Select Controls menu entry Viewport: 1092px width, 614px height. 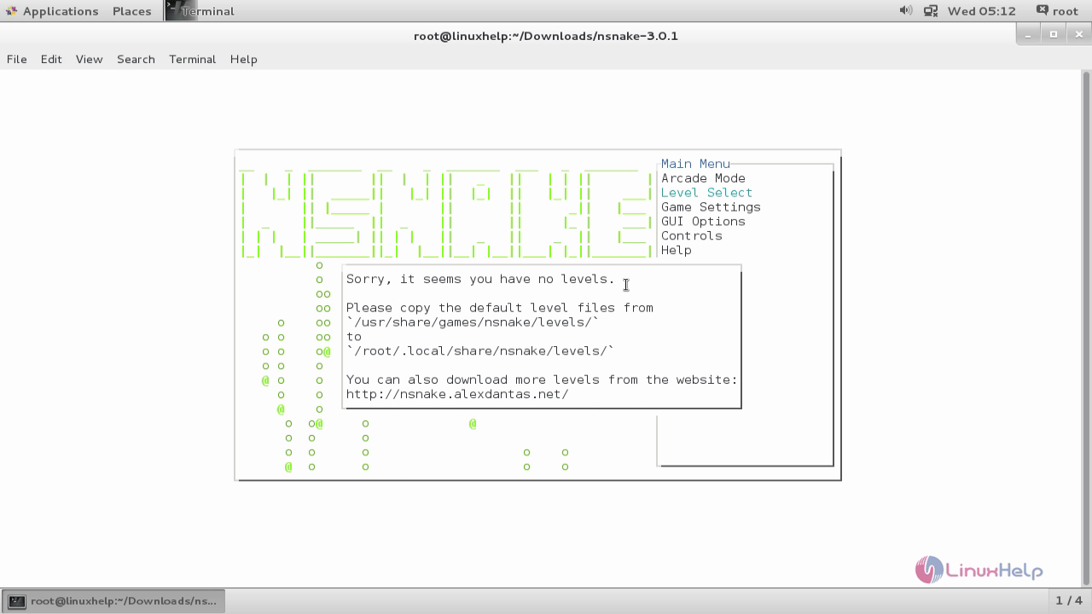click(x=691, y=236)
